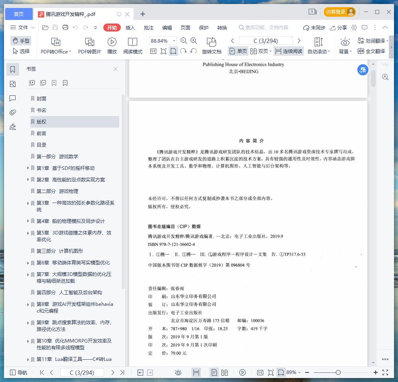Expand 第11章 Lua翻译工具 bookmark
Image resolution: width=398 pixels, height=382 pixels.
click(28, 359)
